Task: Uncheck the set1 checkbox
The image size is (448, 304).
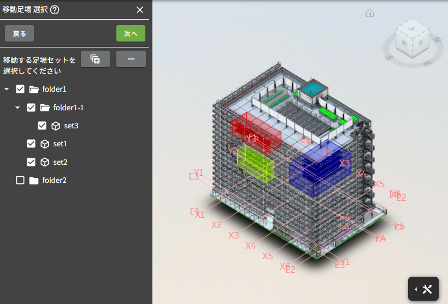Action: pos(31,144)
